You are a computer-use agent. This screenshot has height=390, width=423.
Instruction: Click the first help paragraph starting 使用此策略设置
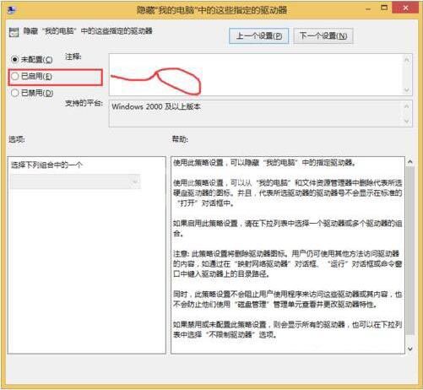click(264, 162)
